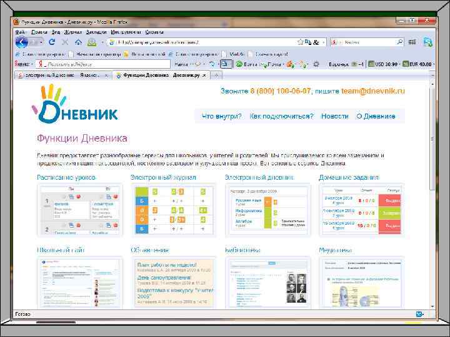Go back with the browser Back arrow
Image resolution: width=450 pixels, height=337 pixels.
[x=22, y=42]
